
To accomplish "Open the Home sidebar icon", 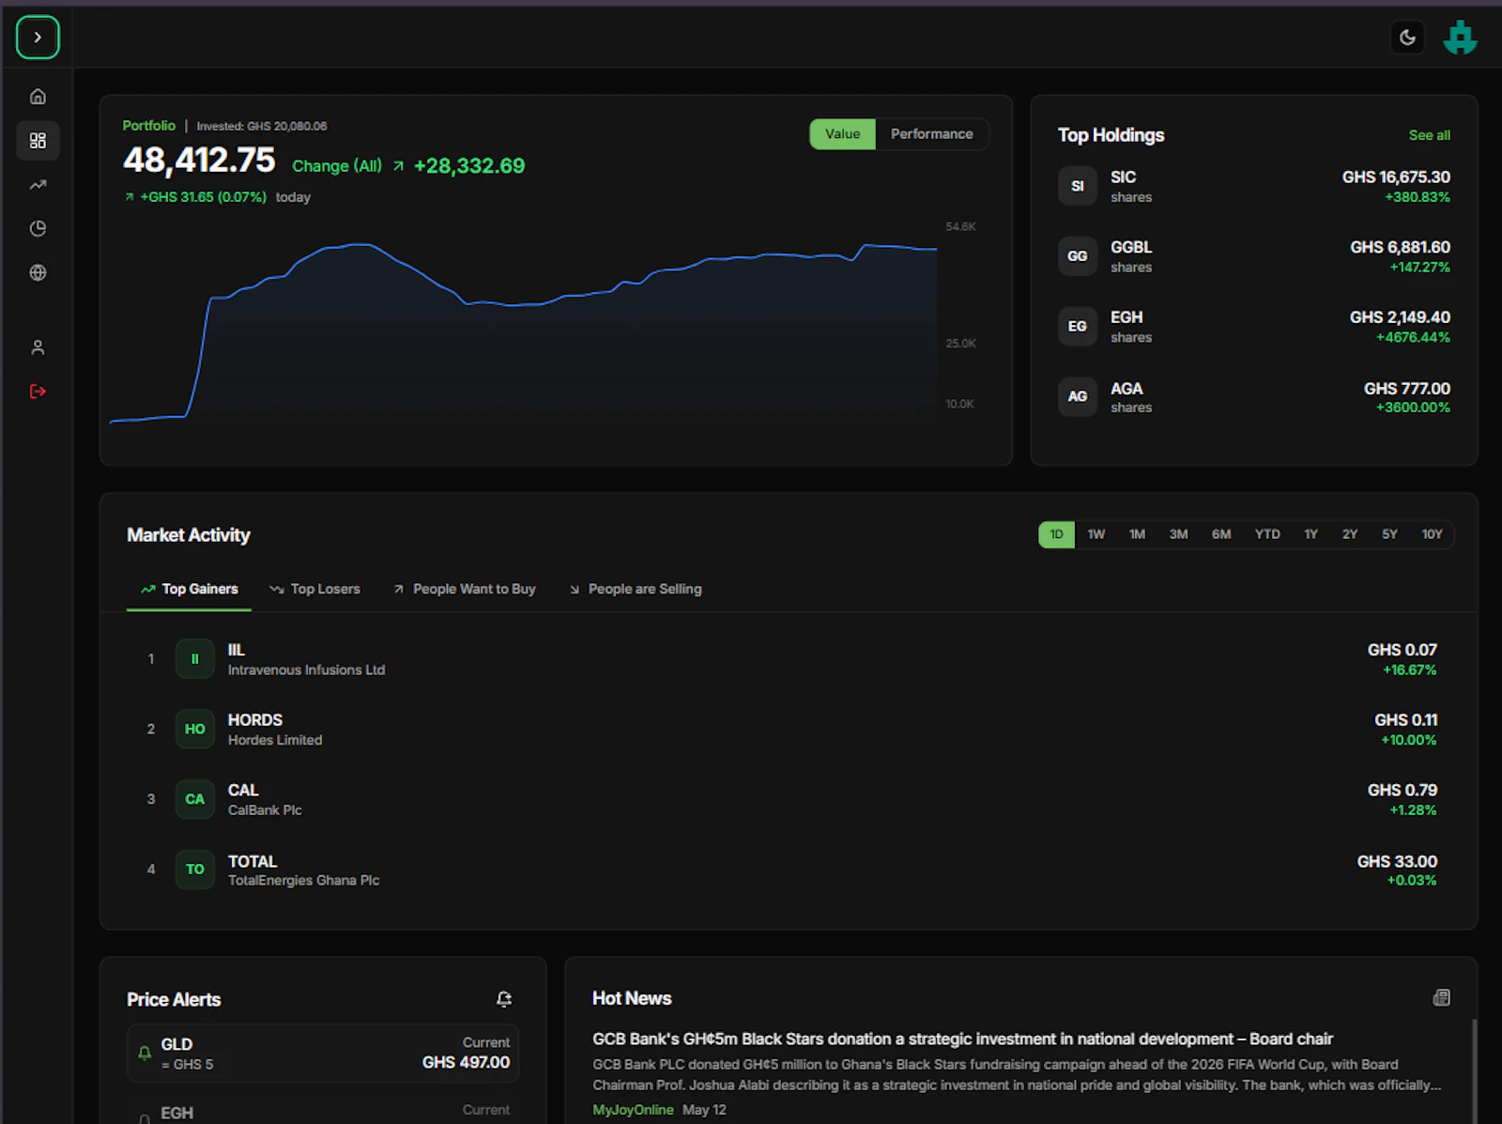I will pyautogui.click(x=38, y=97).
